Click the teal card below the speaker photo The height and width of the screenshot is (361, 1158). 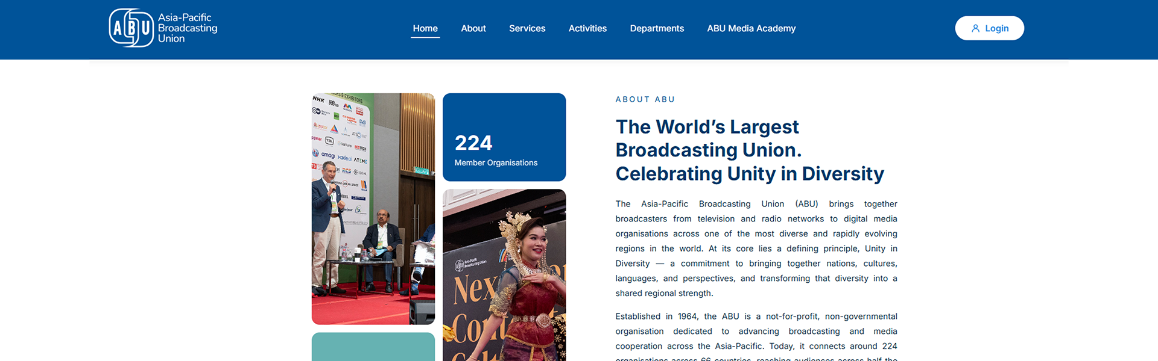(373, 347)
